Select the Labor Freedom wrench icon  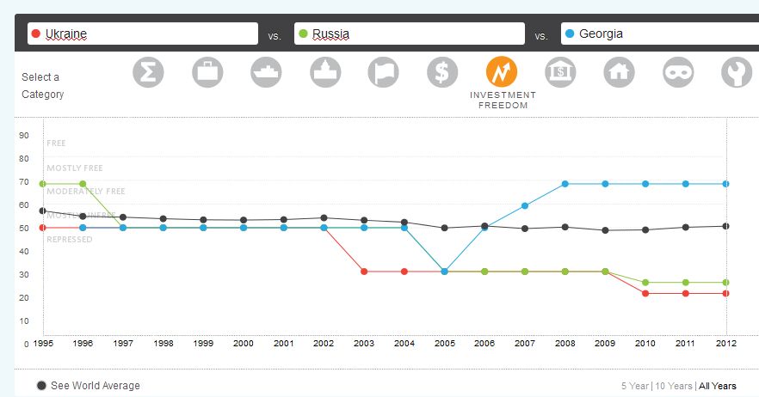(x=737, y=72)
